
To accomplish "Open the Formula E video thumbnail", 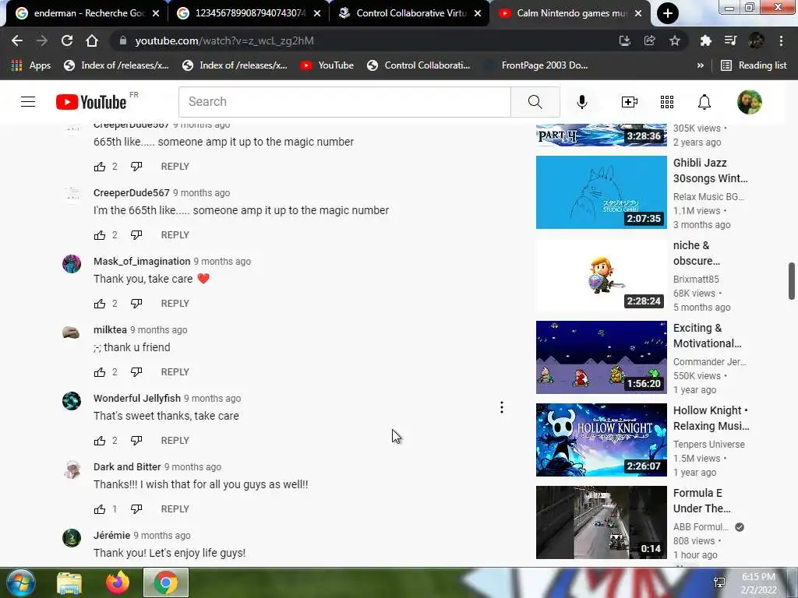I will [x=601, y=522].
